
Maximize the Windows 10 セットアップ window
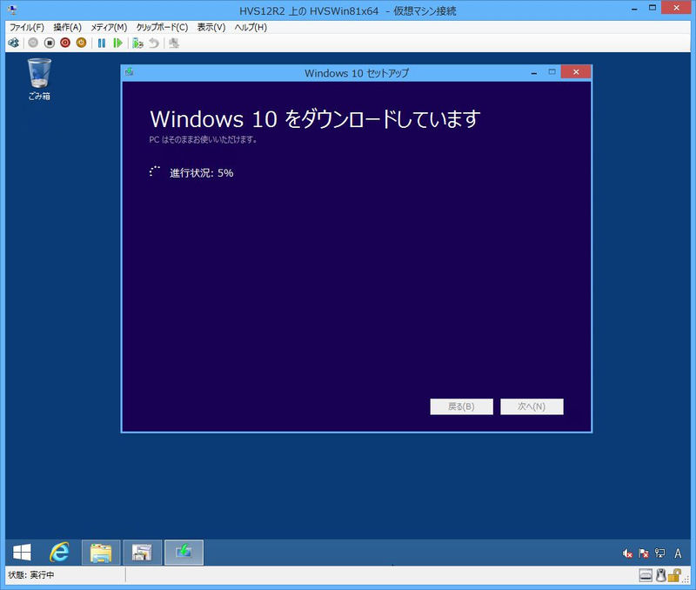(552, 72)
